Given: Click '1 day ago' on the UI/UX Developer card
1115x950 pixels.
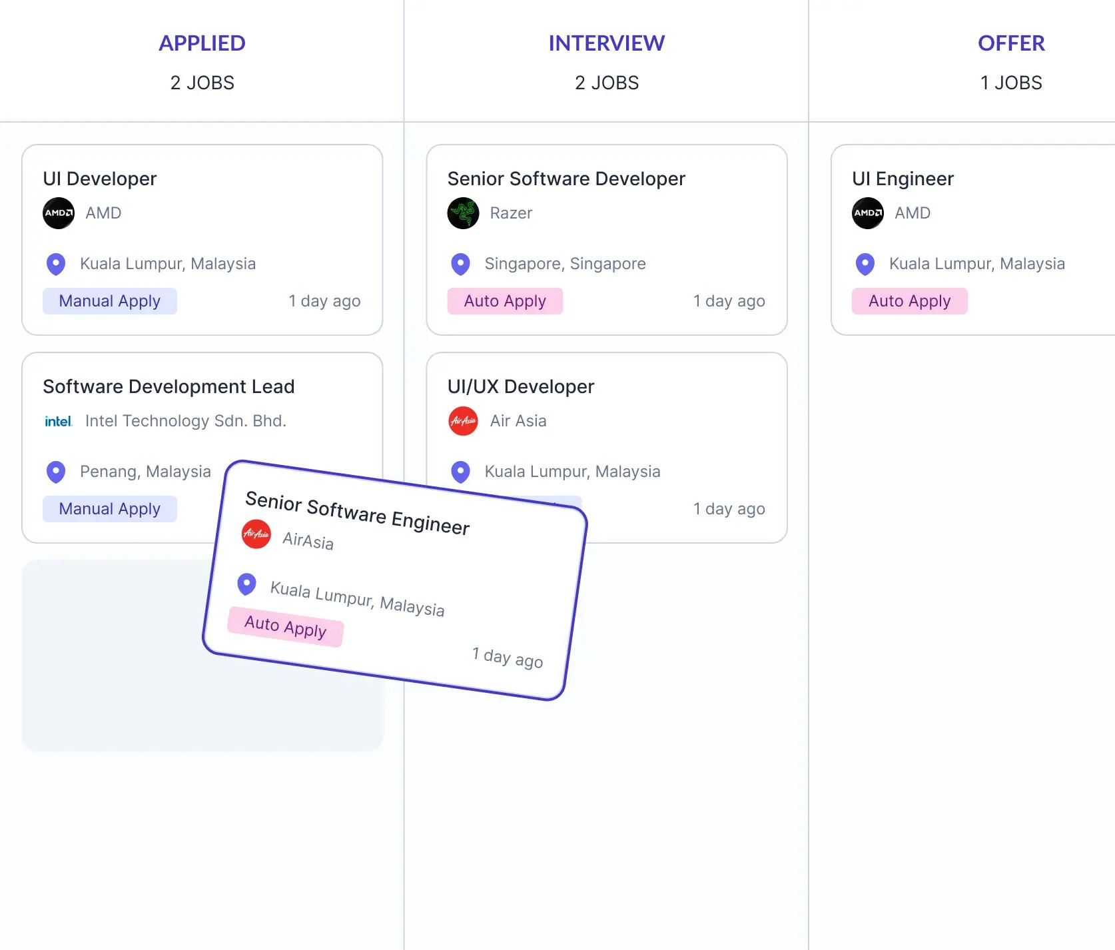Looking at the screenshot, I should pyautogui.click(x=729, y=508).
